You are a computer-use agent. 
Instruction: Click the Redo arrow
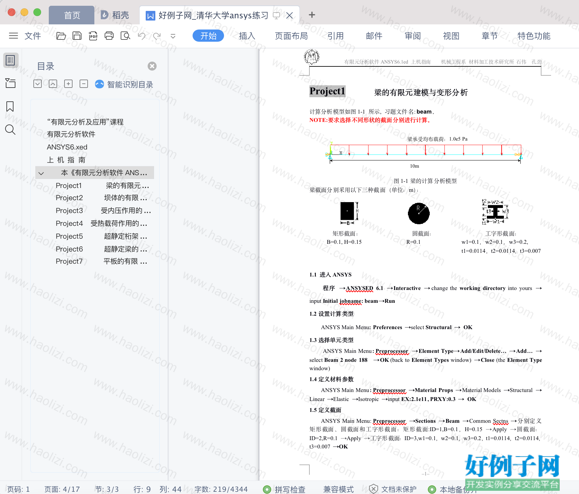157,36
